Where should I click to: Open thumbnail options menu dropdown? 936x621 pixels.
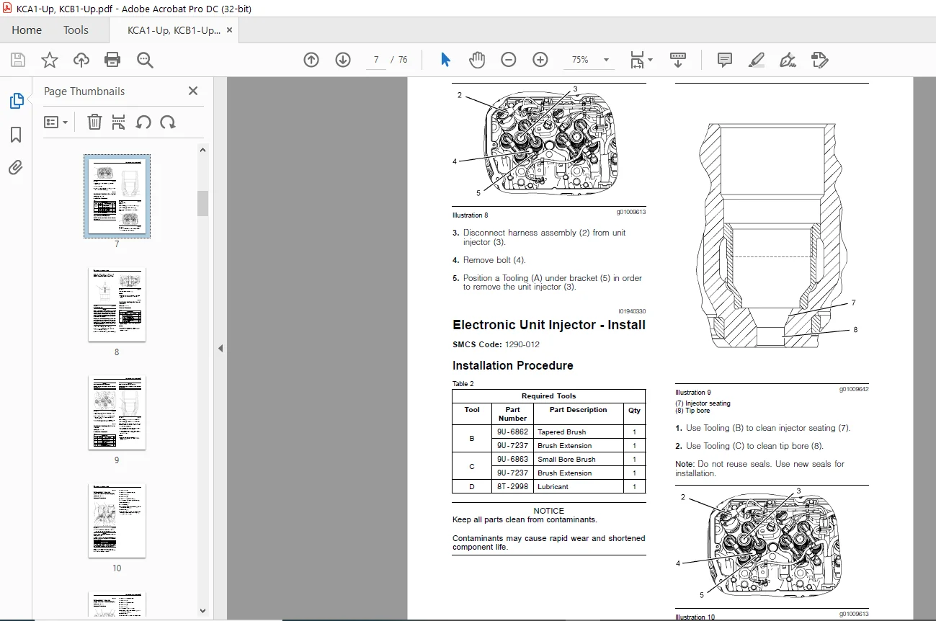tap(56, 122)
